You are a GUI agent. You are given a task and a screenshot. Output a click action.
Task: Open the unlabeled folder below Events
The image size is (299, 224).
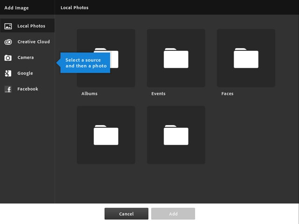tap(176, 135)
